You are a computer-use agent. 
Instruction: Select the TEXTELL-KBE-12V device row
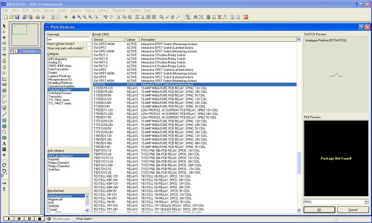coord(195,176)
